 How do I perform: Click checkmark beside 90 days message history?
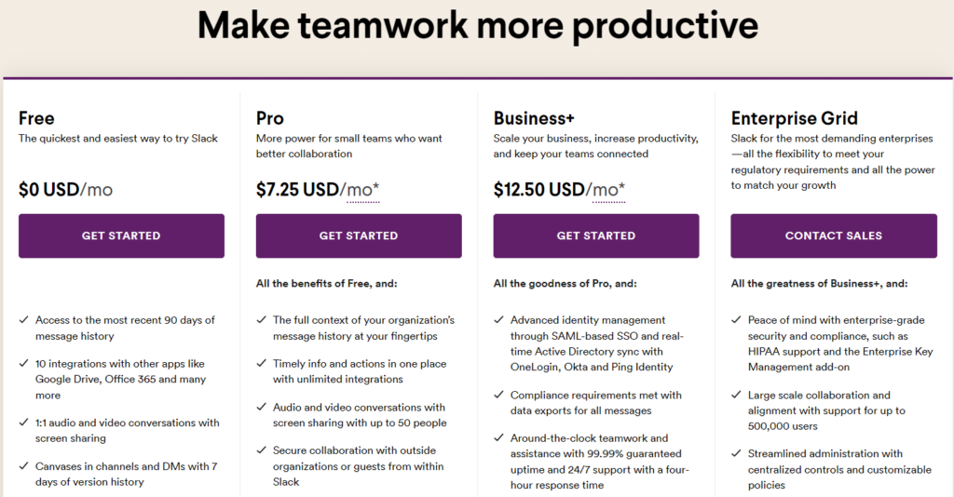click(x=23, y=319)
